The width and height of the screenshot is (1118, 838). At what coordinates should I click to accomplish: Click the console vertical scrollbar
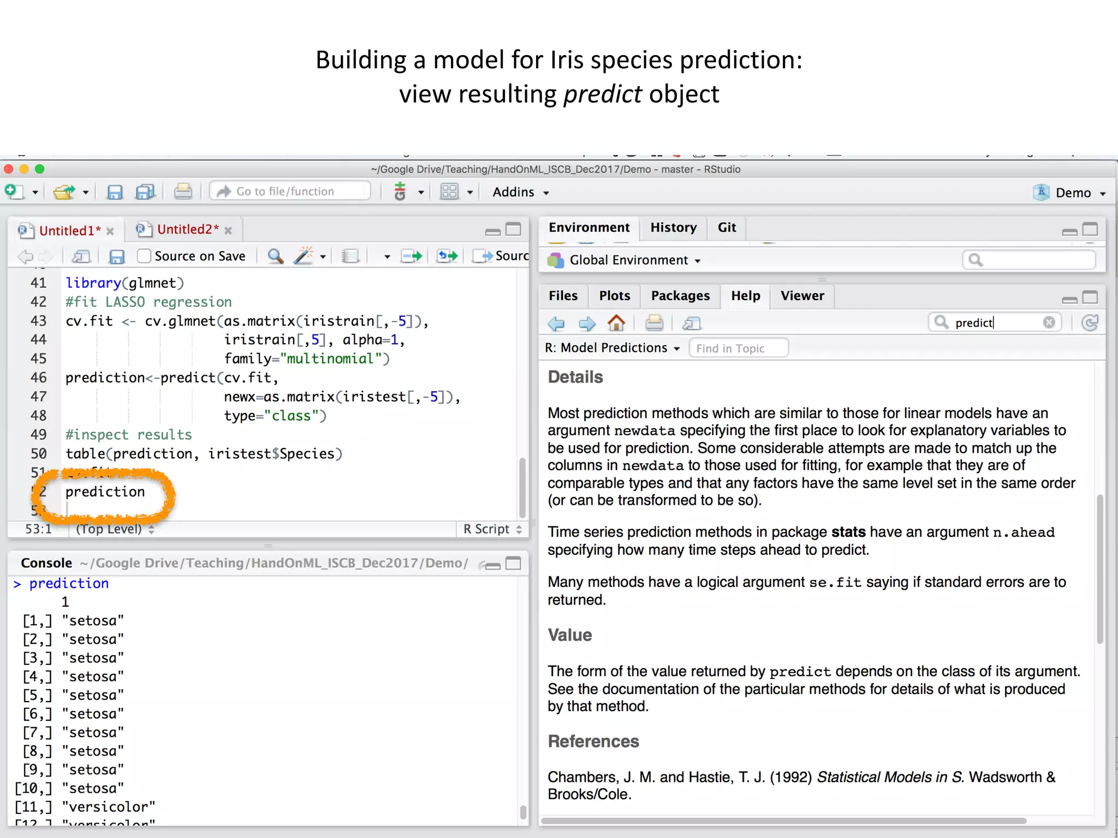click(x=523, y=812)
